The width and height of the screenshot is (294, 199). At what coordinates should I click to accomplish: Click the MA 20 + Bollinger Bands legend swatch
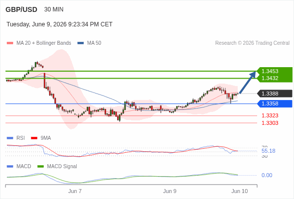10,43
